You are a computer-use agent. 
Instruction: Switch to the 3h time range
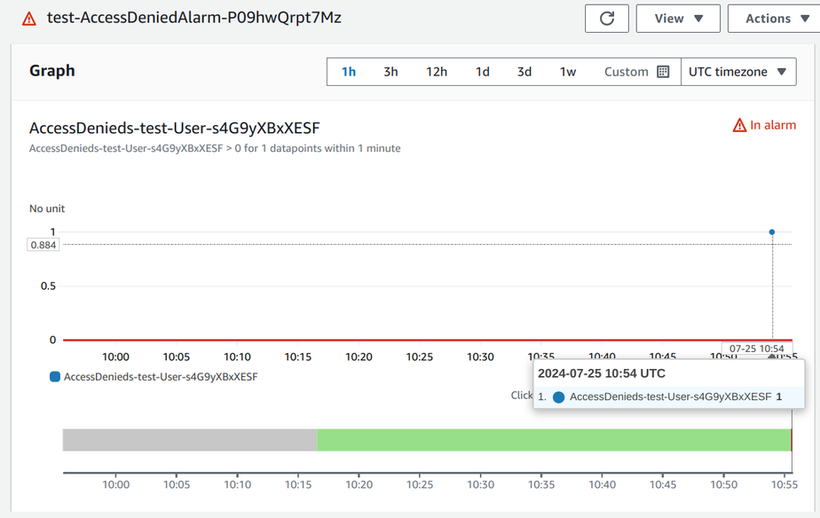390,72
